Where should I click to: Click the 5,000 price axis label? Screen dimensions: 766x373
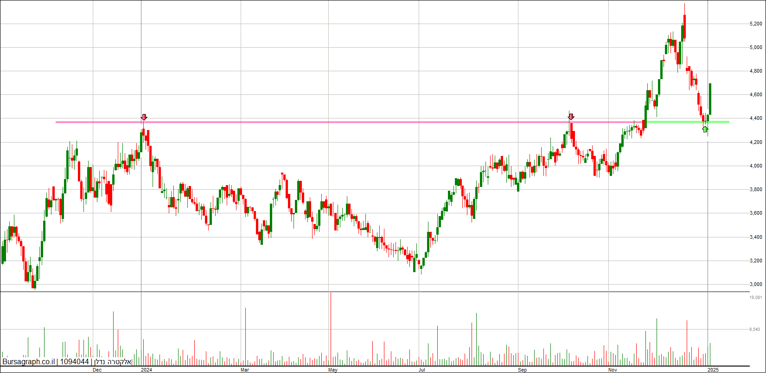(x=756, y=47)
